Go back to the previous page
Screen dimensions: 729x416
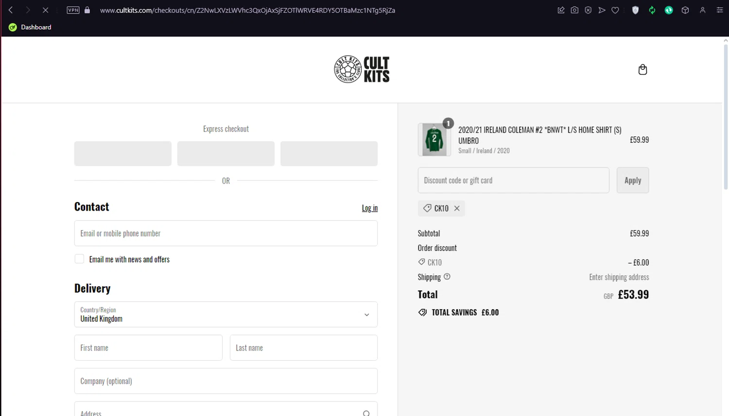pyautogui.click(x=11, y=10)
